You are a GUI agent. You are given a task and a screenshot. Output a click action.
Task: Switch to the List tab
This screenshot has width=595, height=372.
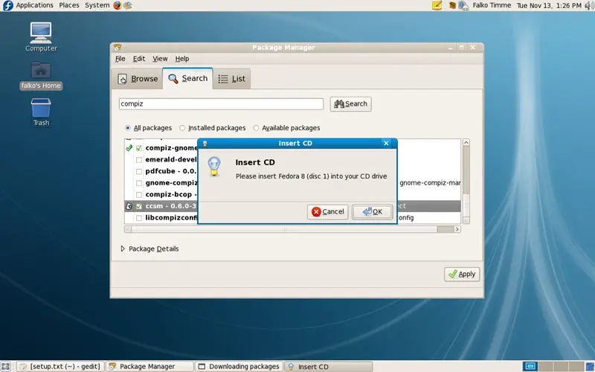(231, 79)
